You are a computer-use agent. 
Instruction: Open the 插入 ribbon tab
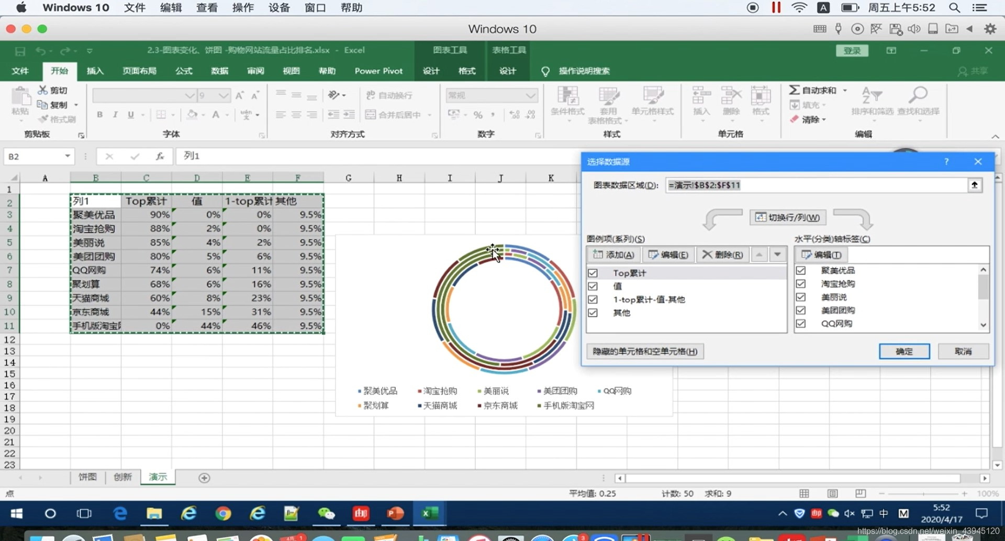[x=95, y=71]
